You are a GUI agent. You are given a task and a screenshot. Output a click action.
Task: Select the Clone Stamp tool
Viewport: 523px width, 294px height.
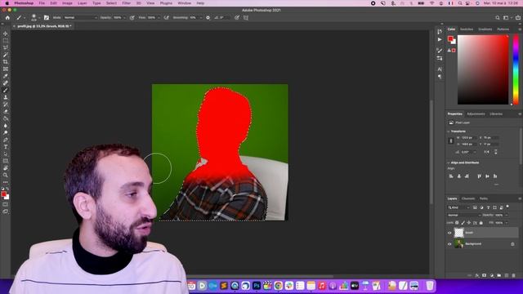pos(6,97)
